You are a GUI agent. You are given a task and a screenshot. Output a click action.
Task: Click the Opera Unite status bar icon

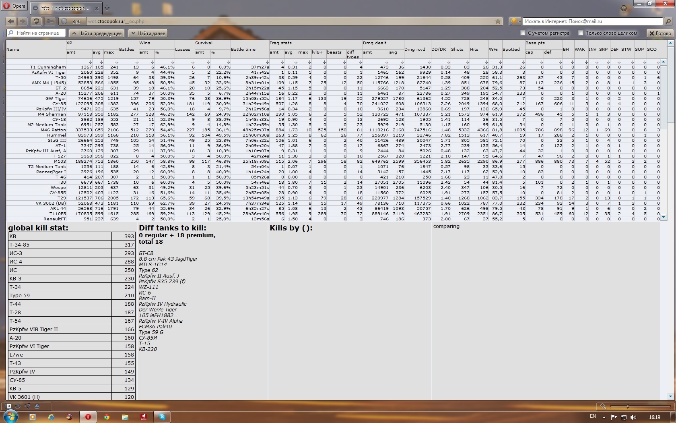[27, 406]
